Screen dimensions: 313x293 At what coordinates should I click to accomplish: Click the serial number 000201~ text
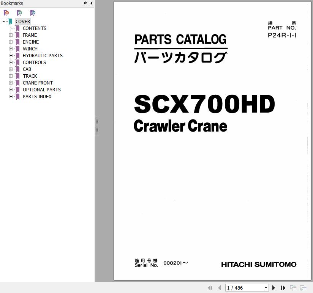[175, 263]
